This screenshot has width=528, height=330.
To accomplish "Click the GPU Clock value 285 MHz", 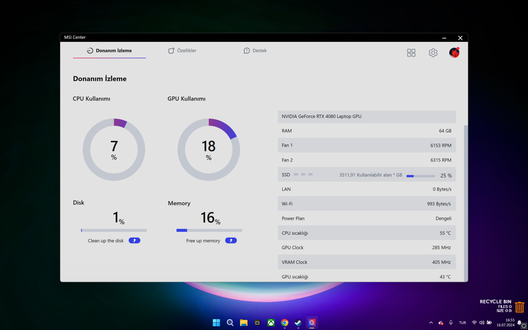I will point(442,248).
